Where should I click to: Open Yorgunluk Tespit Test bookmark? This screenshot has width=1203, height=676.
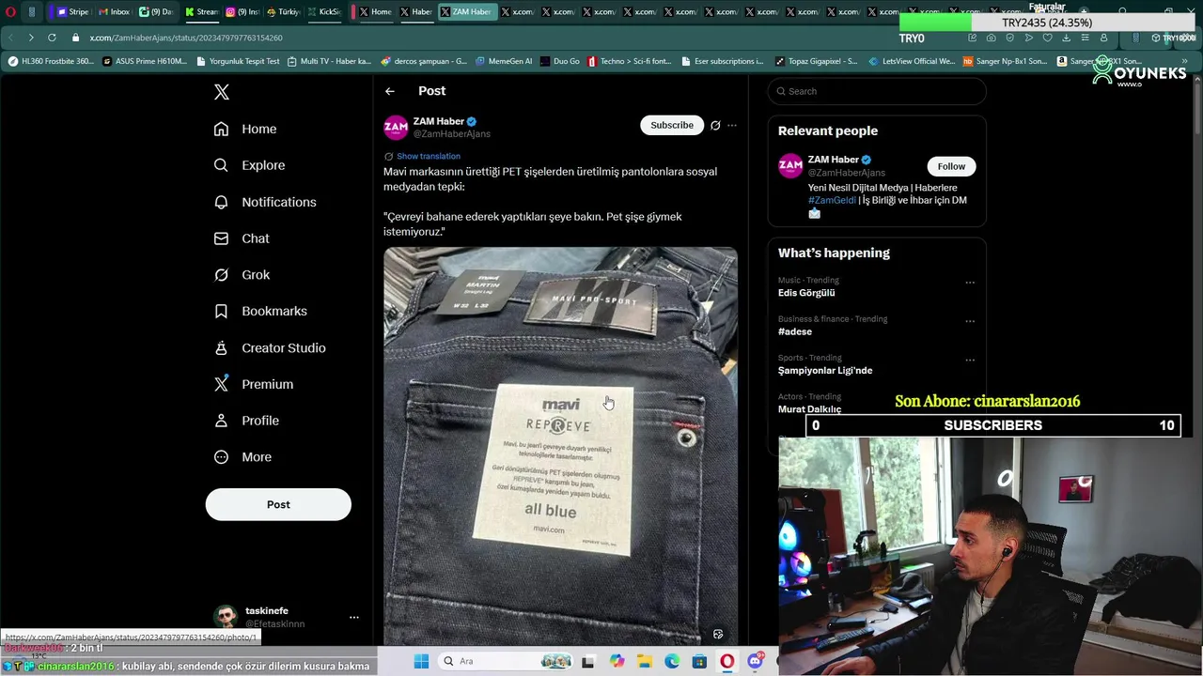[x=238, y=61]
